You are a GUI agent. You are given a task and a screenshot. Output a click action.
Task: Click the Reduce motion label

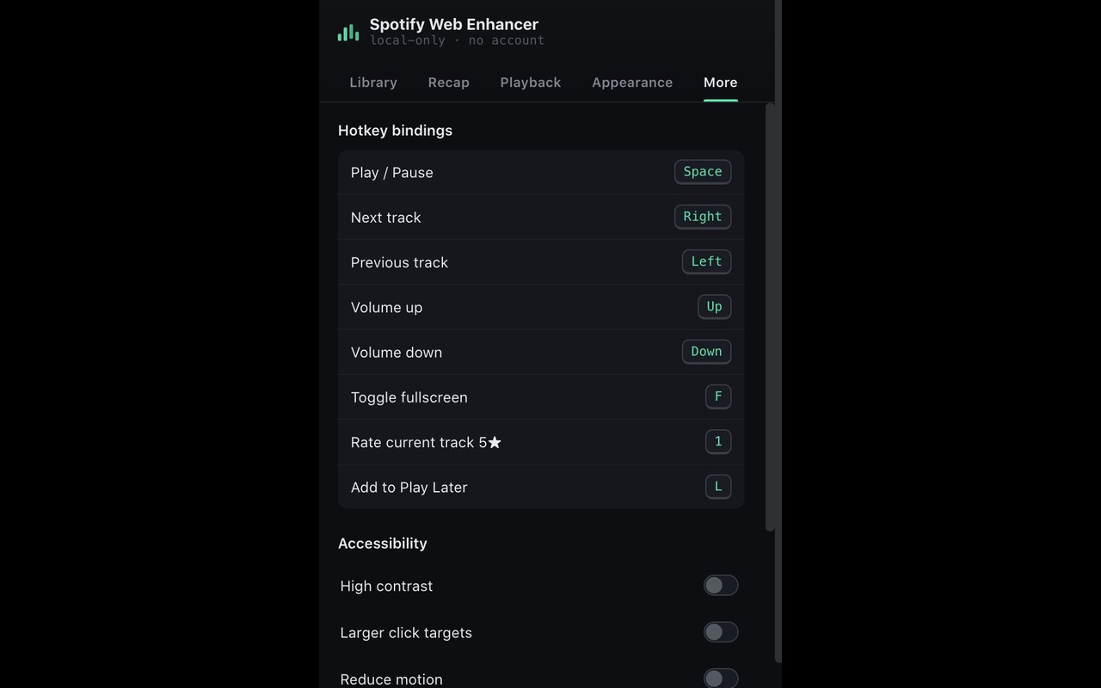(x=391, y=679)
